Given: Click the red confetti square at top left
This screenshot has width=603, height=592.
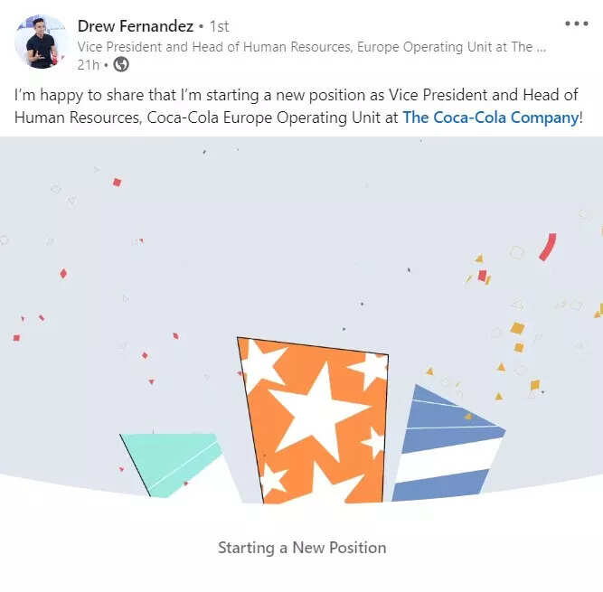Looking at the screenshot, I should [117, 183].
